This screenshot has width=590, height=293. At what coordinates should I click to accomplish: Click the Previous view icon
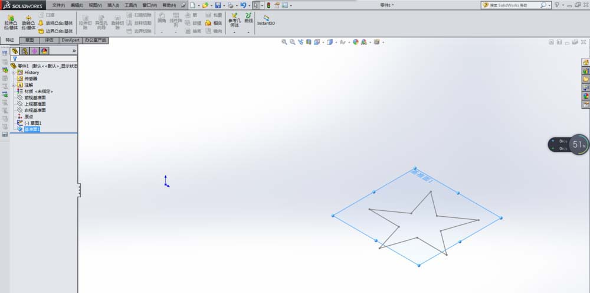click(x=301, y=42)
